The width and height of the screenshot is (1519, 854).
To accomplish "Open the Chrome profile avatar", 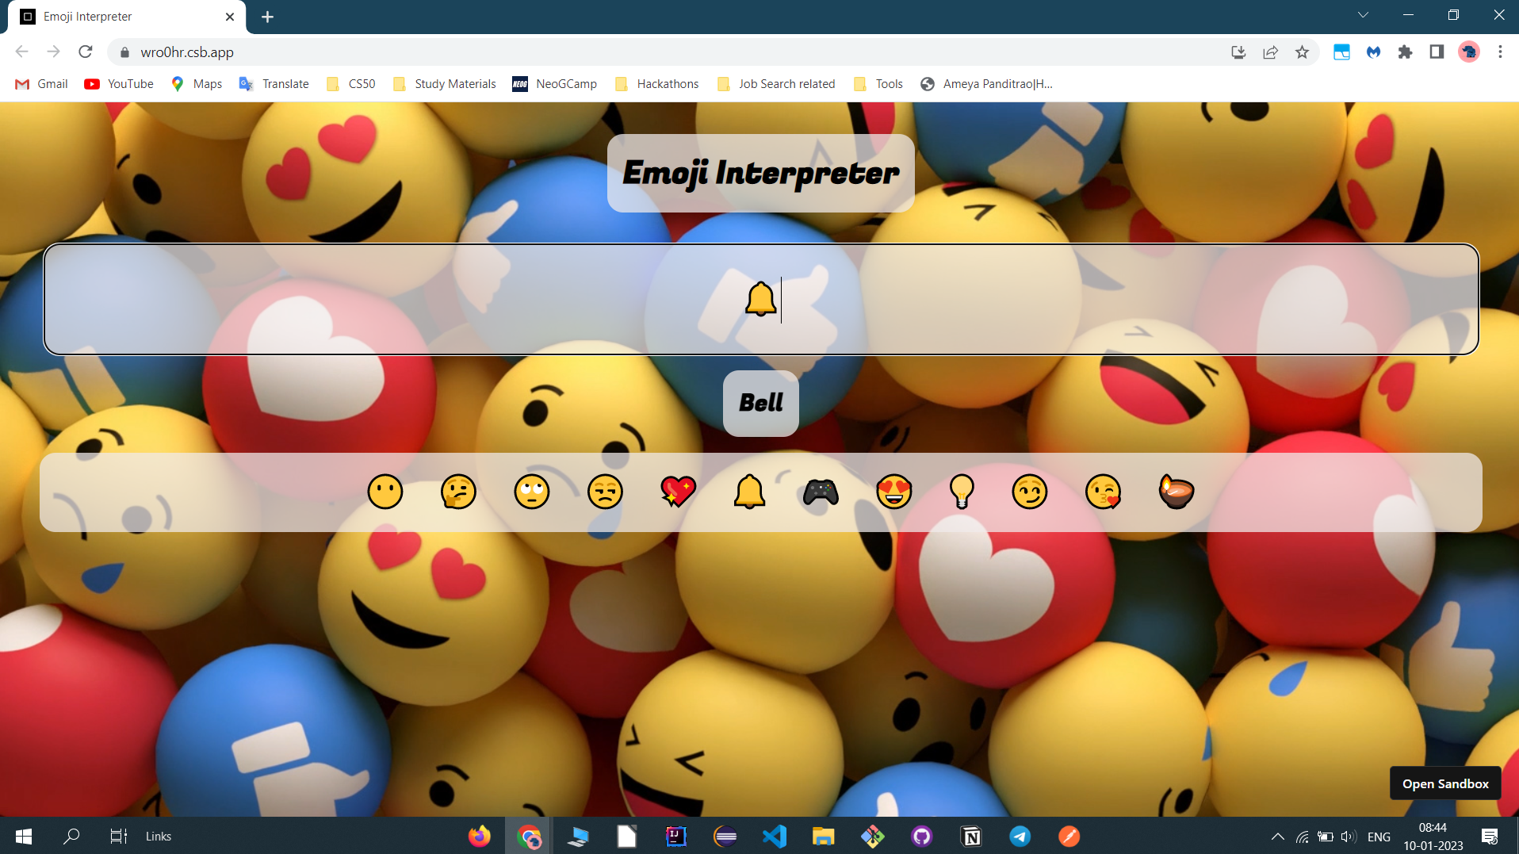I will [x=1469, y=52].
